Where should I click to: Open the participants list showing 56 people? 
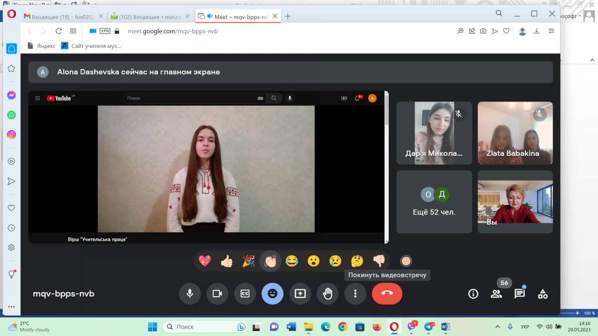[496, 294]
